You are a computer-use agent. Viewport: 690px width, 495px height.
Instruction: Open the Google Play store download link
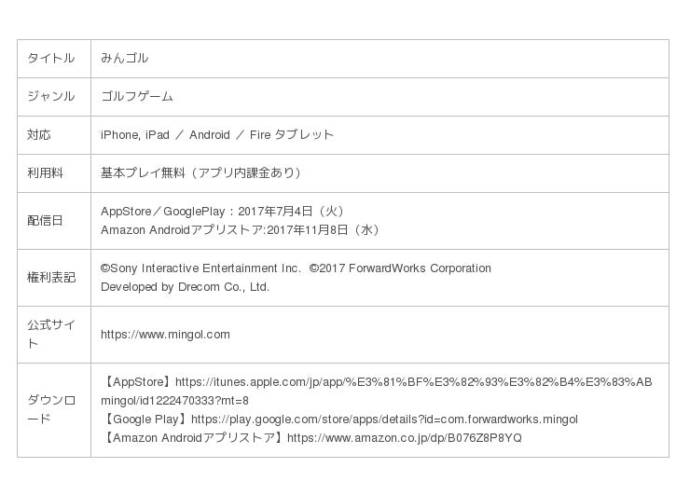click(384, 419)
